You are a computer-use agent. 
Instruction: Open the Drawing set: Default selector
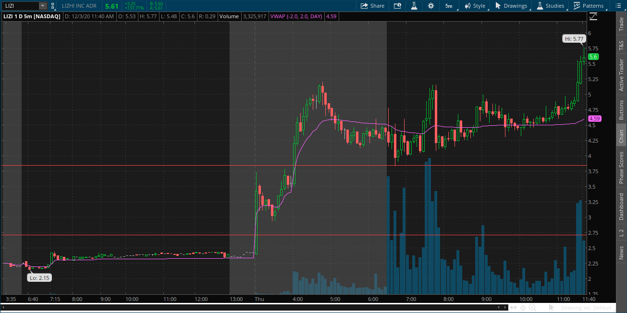pos(586,308)
